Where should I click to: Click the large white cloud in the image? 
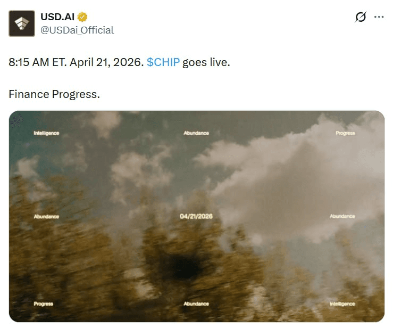(298, 170)
